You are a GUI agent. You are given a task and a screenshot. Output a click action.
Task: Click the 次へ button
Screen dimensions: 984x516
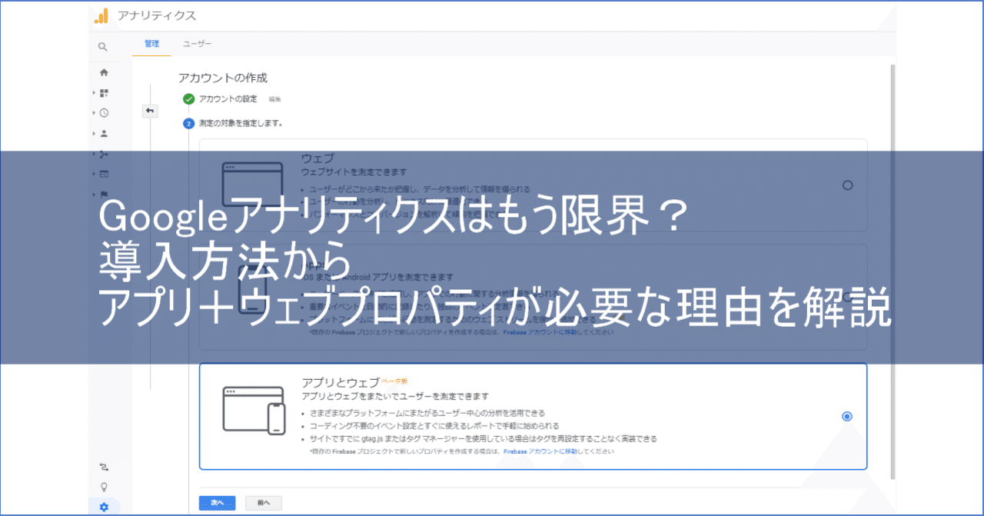(x=217, y=503)
